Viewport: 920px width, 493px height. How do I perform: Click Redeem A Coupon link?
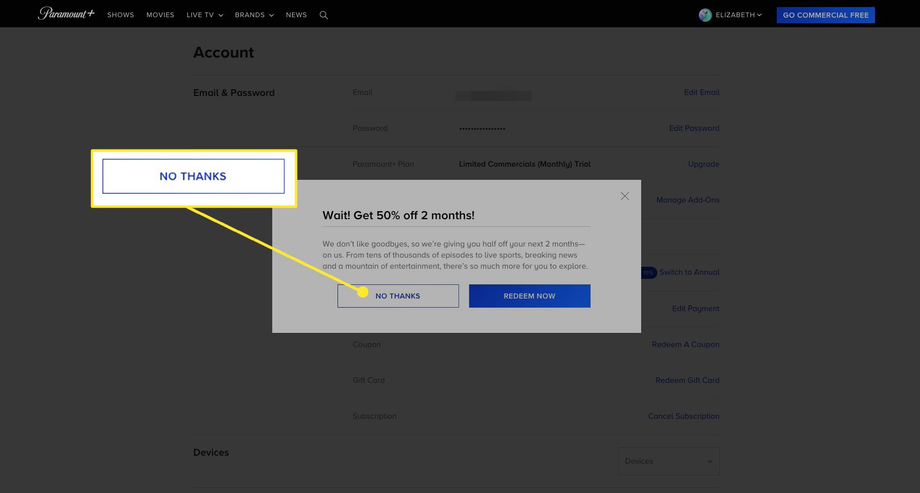point(685,344)
